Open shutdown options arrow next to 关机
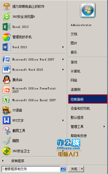The width and height of the screenshot is (108, 174). [x=82, y=169]
